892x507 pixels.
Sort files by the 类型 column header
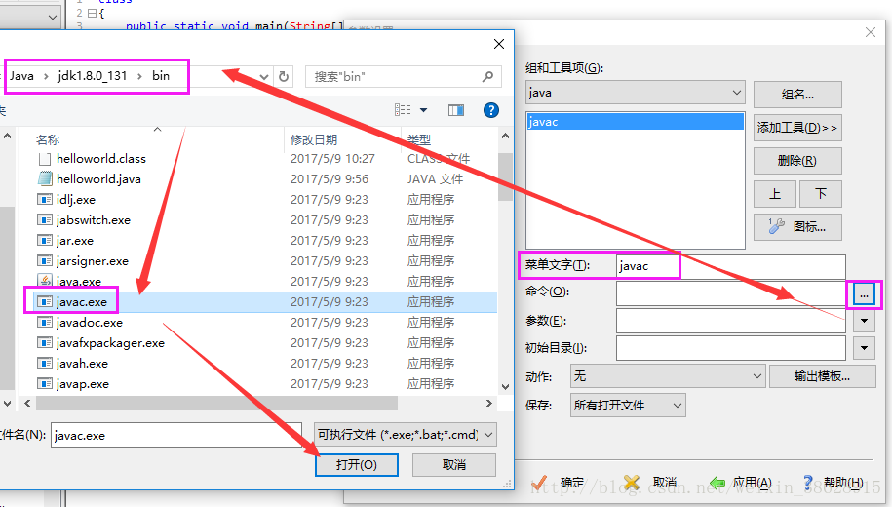coord(419,139)
